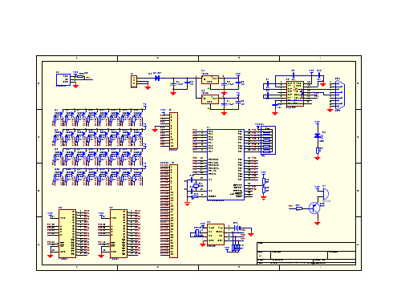Select the long vertical pin header connector
397x307 pixels.
[174, 211]
